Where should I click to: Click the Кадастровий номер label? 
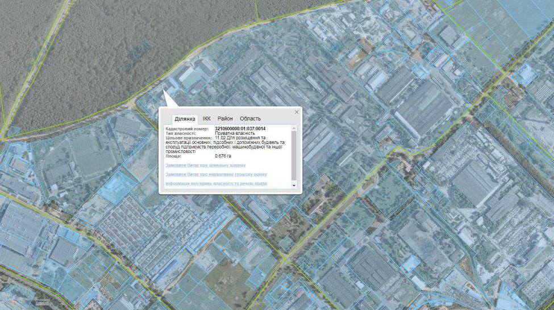click(187, 129)
